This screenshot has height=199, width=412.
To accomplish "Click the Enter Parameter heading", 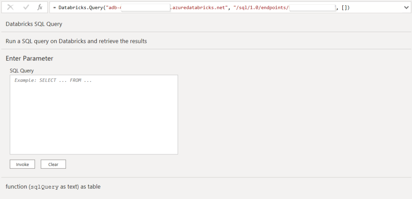I will point(30,58).
